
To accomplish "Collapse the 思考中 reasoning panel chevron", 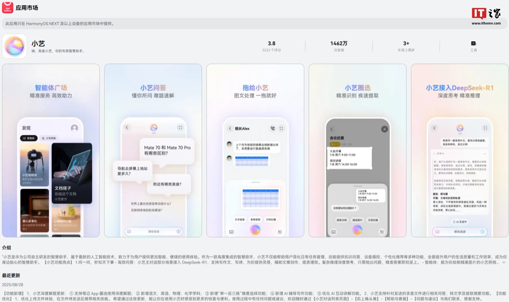I will [x=485, y=154].
